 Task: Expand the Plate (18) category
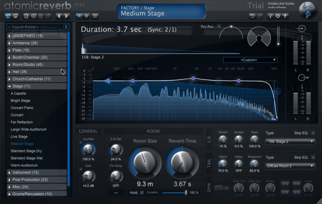tap(37, 50)
